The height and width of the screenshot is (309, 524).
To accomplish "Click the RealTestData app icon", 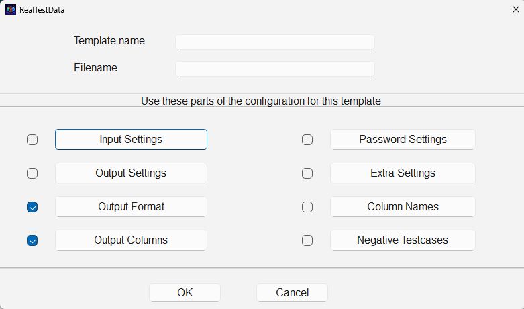I will tap(11, 9).
